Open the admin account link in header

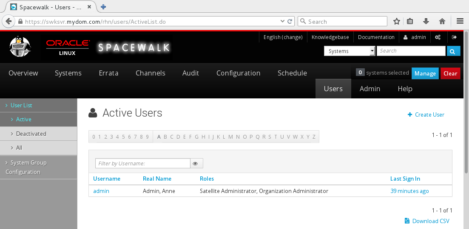[415, 37]
